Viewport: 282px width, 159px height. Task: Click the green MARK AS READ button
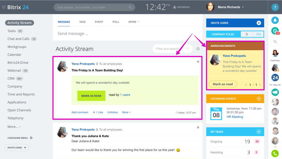(91, 96)
